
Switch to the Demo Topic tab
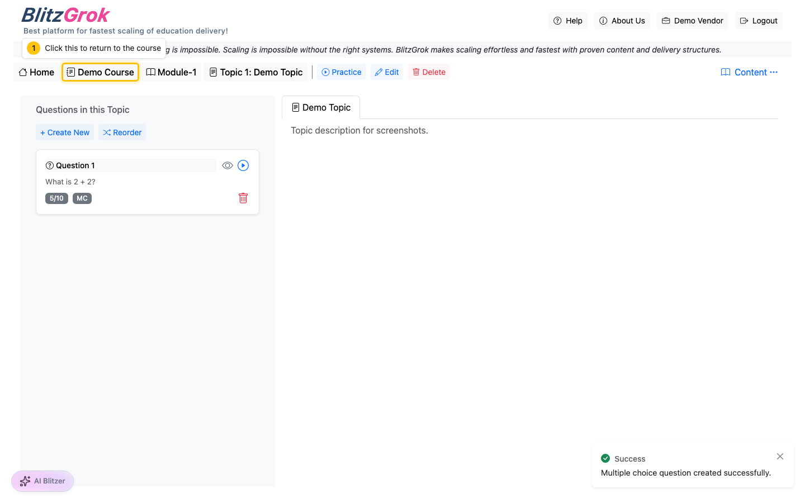pos(321,107)
